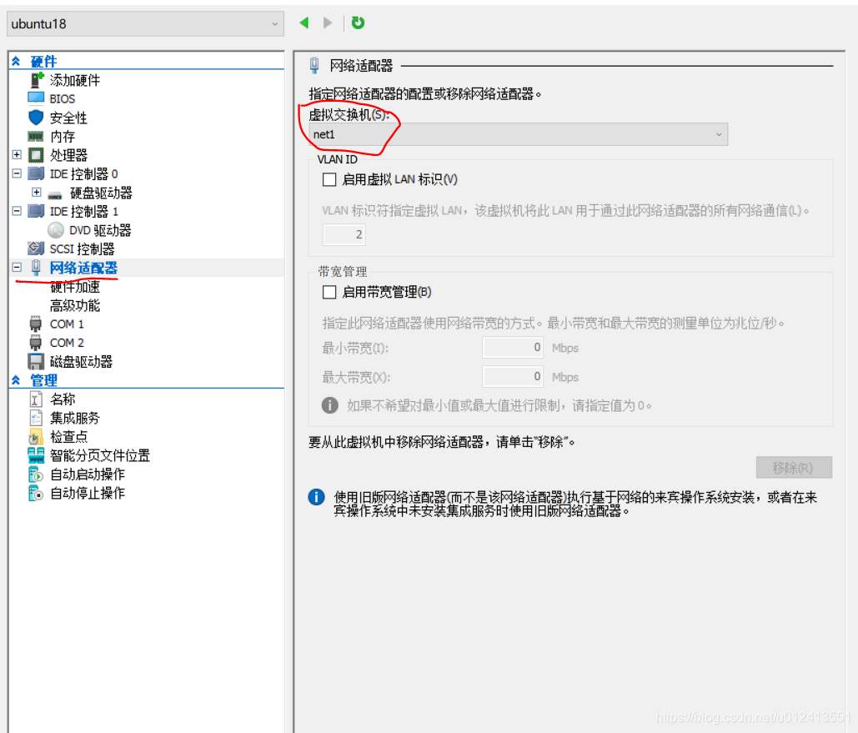Click the 网络适配器 panel header icon

pos(314,65)
